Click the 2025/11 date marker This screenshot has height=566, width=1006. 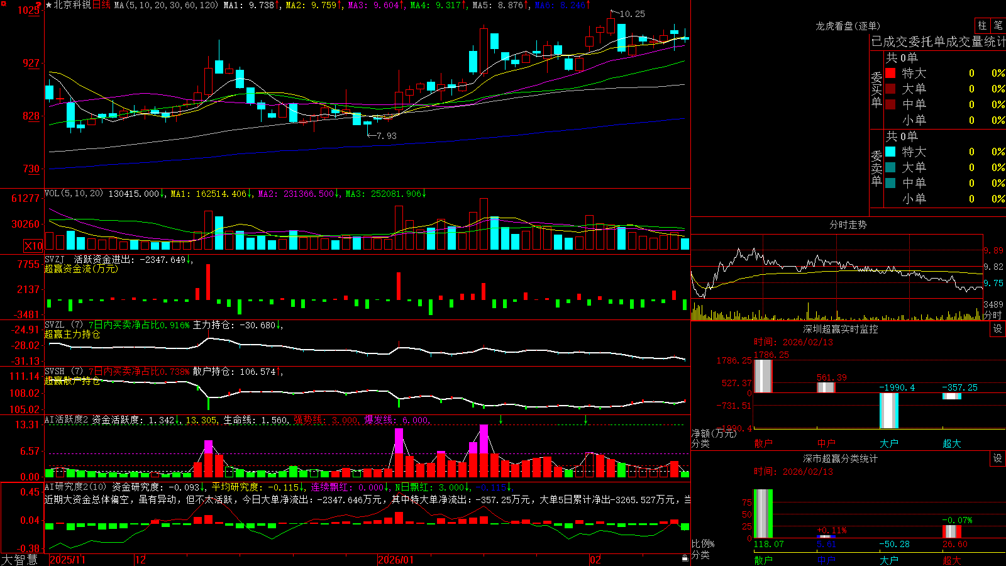coord(67,560)
